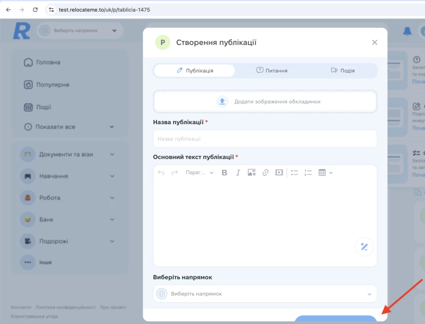Screen dimensions: 425x324
Task: Click 'Додати зображення обкладинки' upload area
Action: 265,101
